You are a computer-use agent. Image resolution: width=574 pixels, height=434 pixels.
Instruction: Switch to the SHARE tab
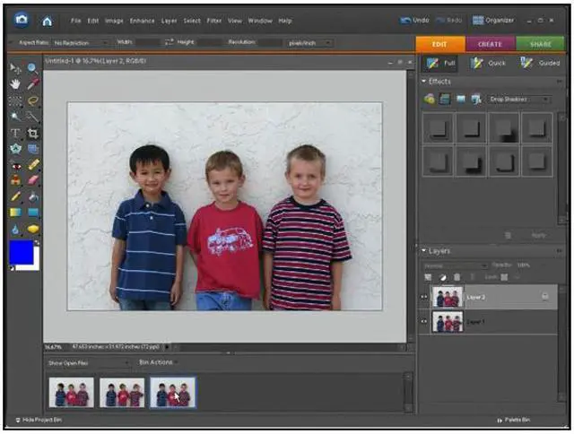tap(540, 44)
